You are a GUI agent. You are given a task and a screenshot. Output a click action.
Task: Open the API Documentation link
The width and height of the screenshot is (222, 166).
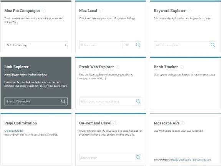[x=202, y=160]
